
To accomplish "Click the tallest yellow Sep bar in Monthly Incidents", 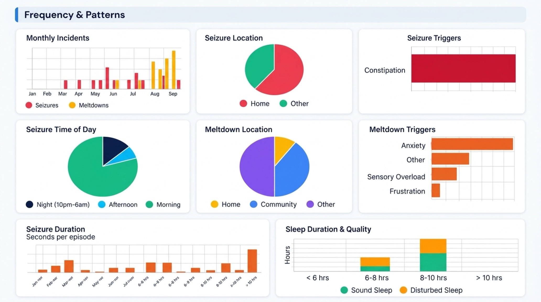I will pos(174,70).
